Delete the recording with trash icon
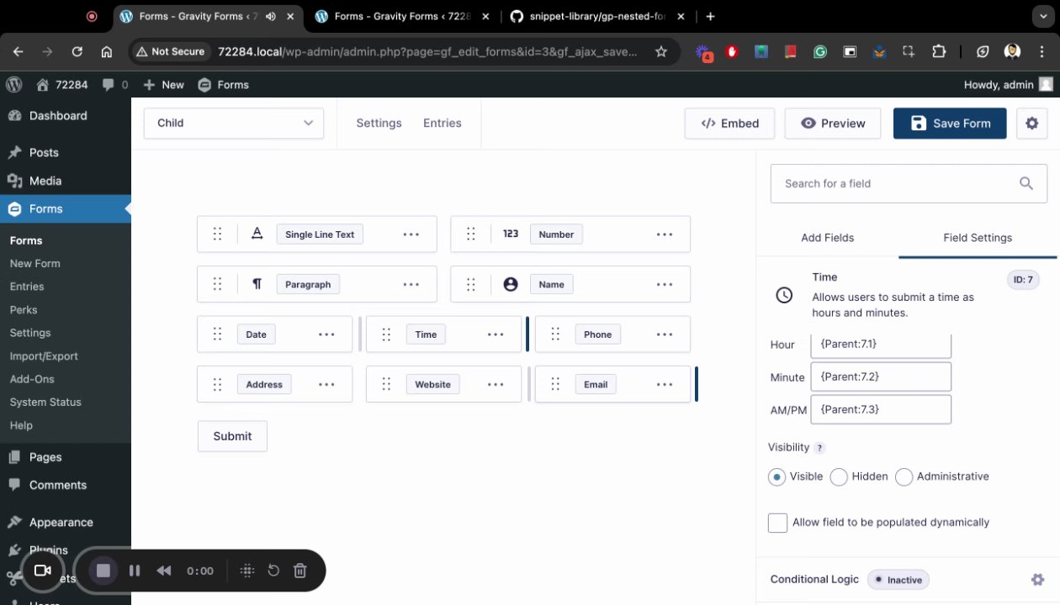Image resolution: width=1060 pixels, height=605 pixels. tap(299, 571)
